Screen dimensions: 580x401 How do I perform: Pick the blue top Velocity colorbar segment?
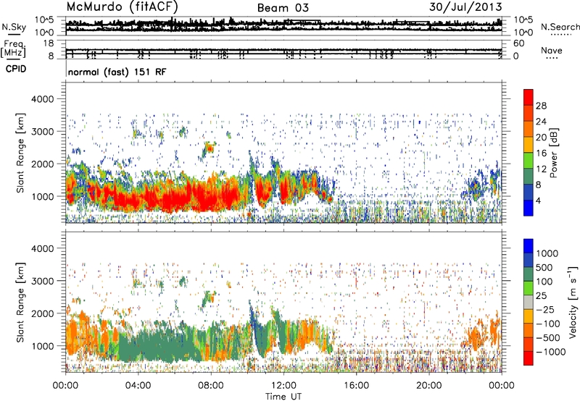coord(529,246)
